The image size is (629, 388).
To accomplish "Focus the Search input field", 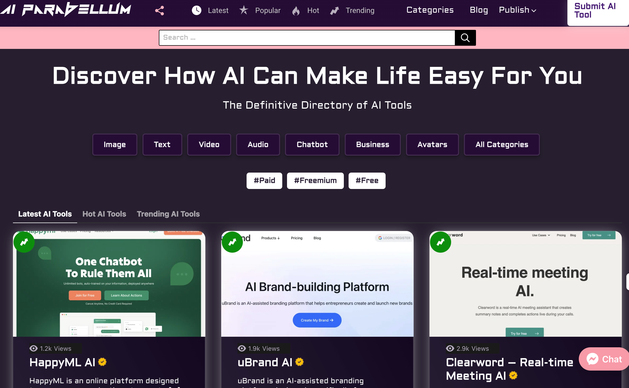I will pos(307,38).
